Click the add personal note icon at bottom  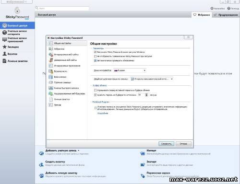(41, 176)
